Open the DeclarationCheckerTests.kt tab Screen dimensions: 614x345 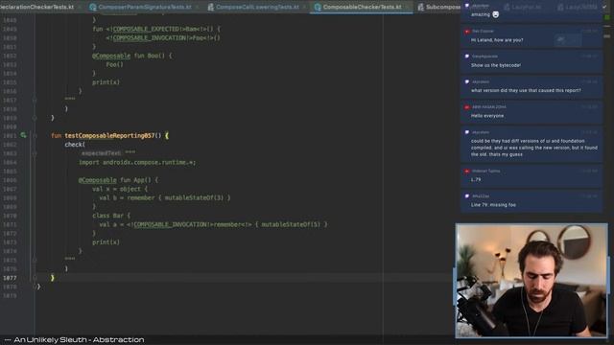click(x=38, y=7)
